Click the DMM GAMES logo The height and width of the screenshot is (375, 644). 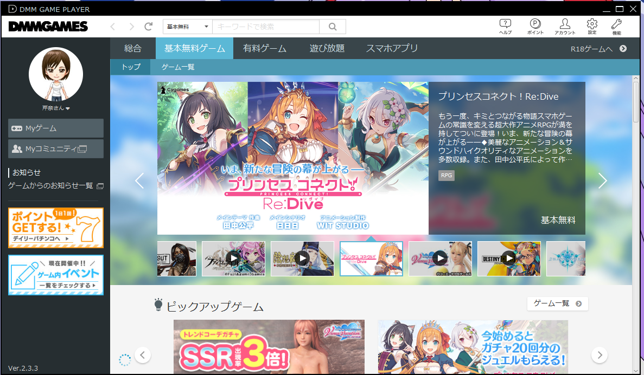tap(48, 27)
